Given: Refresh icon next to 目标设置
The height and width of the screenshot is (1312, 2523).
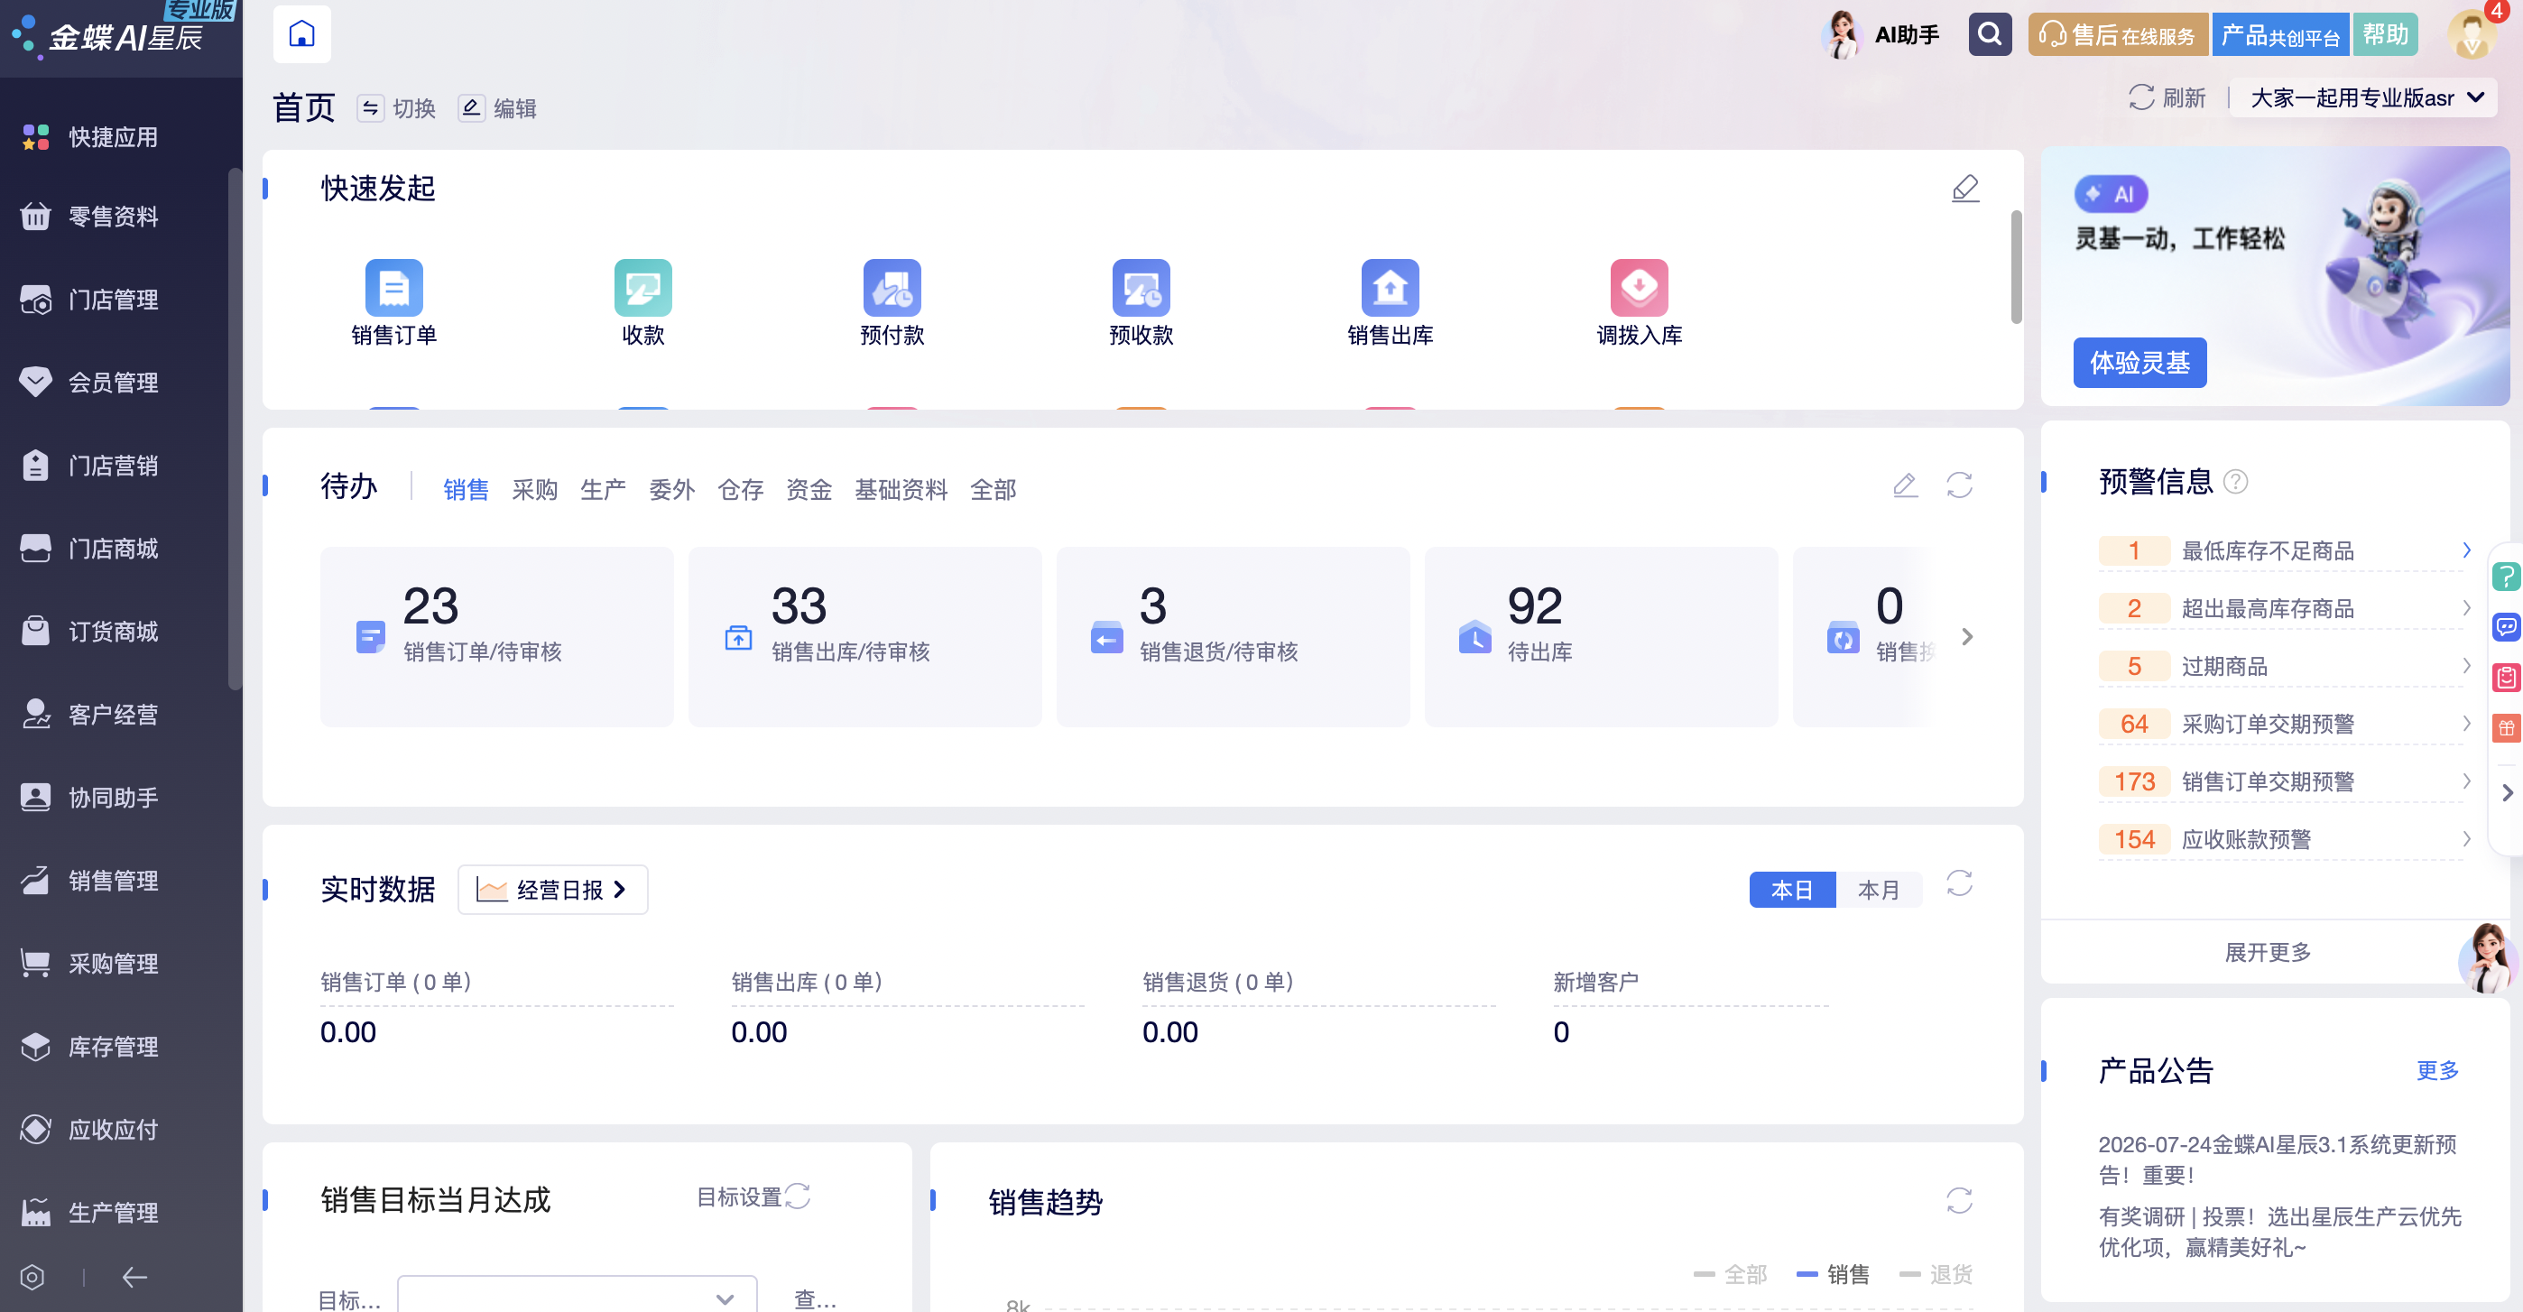Looking at the screenshot, I should pyautogui.click(x=798, y=1197).
